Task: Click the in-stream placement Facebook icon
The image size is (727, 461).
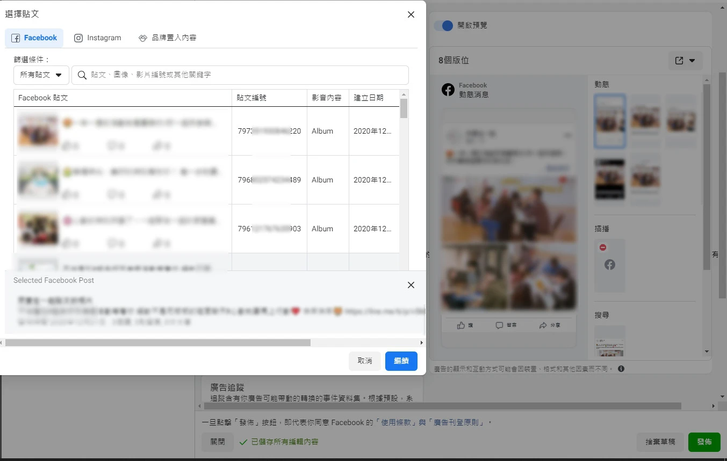Action: click(x=609, y=265)
